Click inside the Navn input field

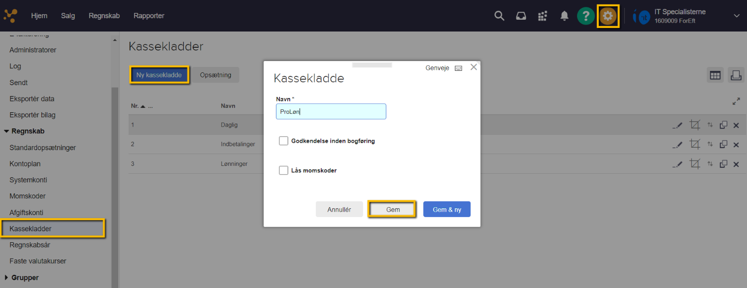point(331,111)
